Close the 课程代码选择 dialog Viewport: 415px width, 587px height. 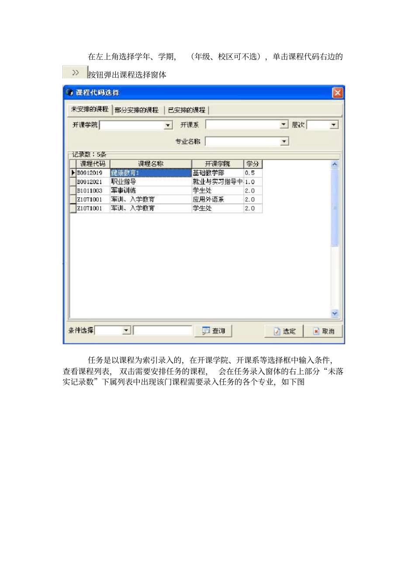tap(338, 93)
